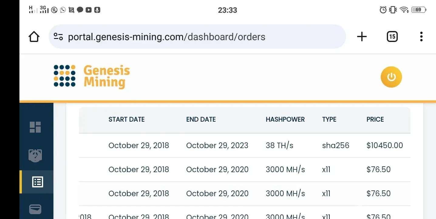Click the PRICE column header
436x219 pixels.
(x=375, y=120)
